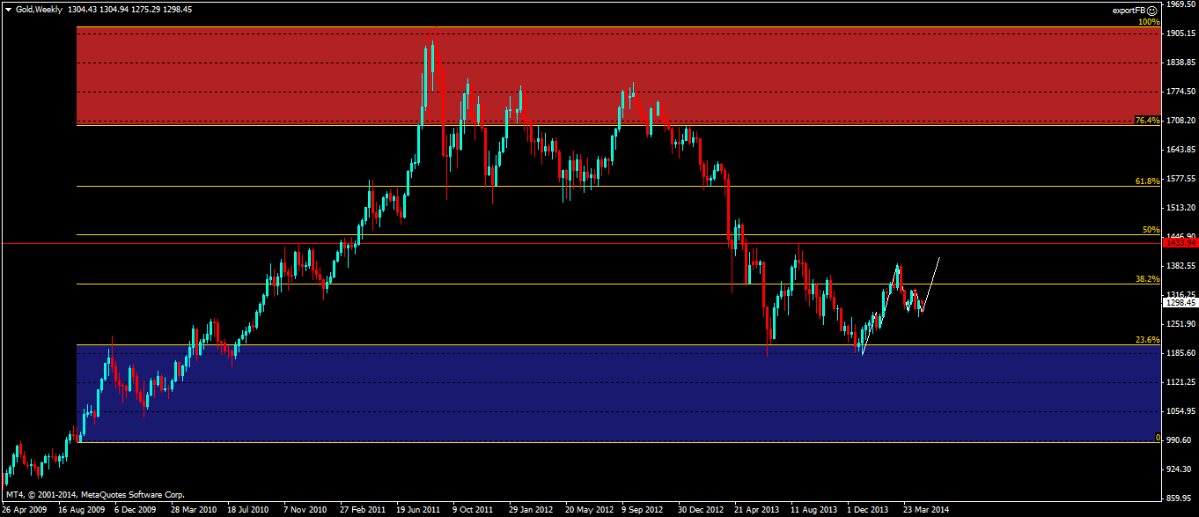This screenshot has width=1199, height=517.
Task: Select the 100% Fibonacci level label
Action: (x=1147, y=21)
